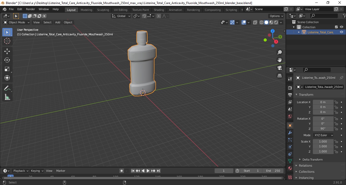Toggle lock on Scale X

click(336, 142)
